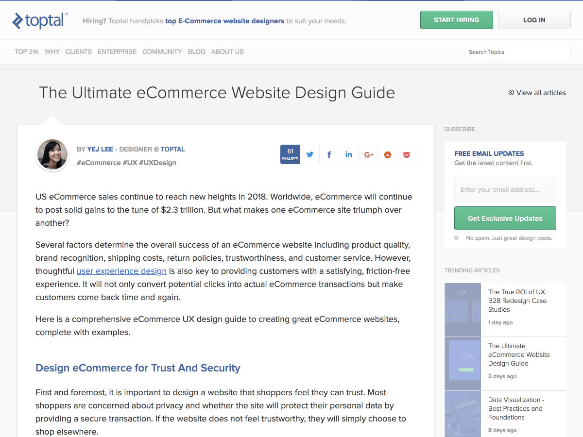This screenshot has width=583, height=437.
Task: Click the SUBSCRIBE label
Action: point(460,129)
